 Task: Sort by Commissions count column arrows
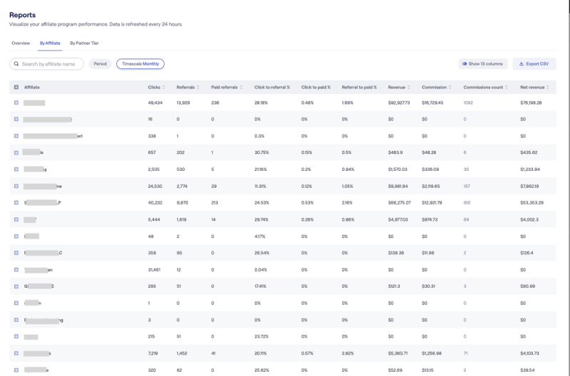[507, 87]
